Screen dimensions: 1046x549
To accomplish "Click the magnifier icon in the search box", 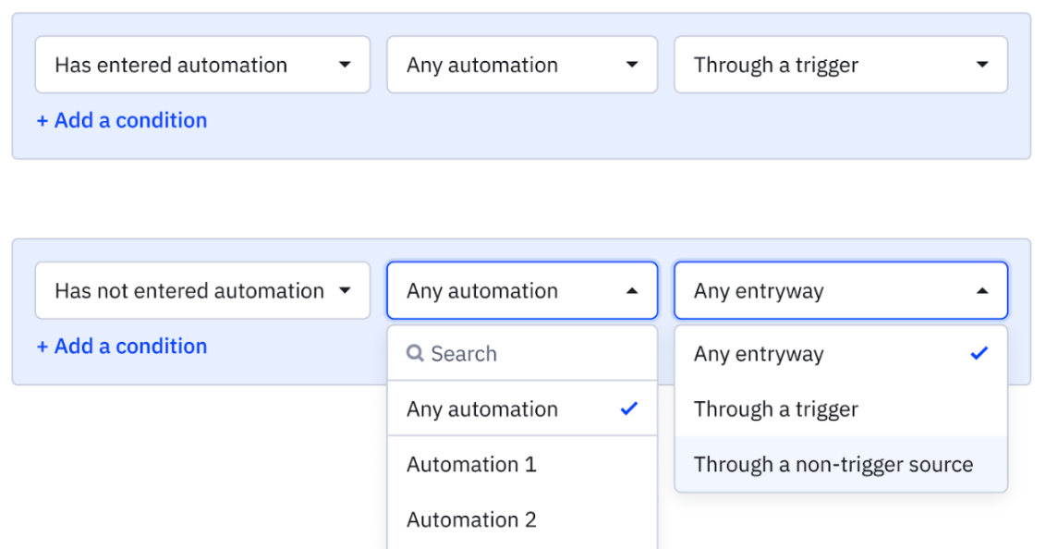I will (415, 353).
